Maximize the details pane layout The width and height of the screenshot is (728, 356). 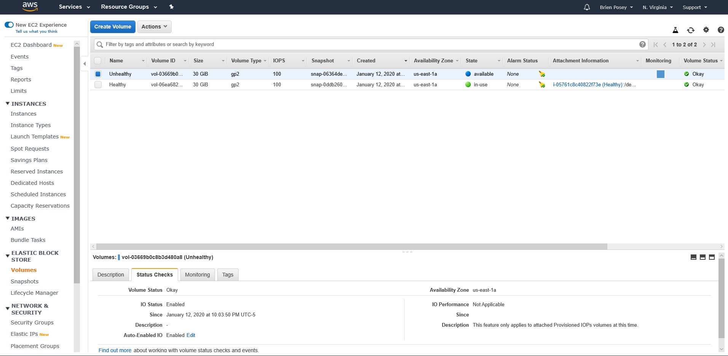(x=712, y=257)
